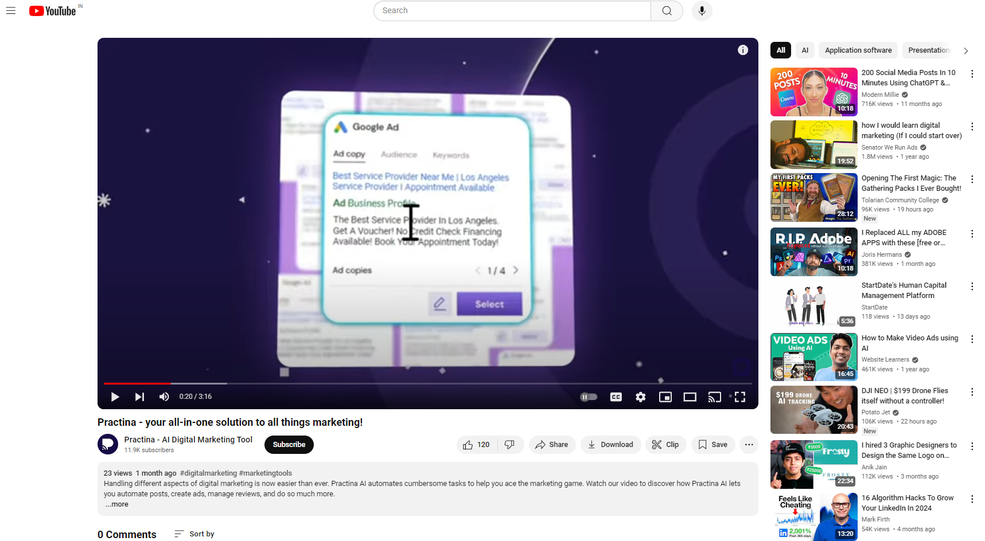Click the #marketingtools hashtag
This screenshot has height=541, width=985.
(x=266, y=473)
